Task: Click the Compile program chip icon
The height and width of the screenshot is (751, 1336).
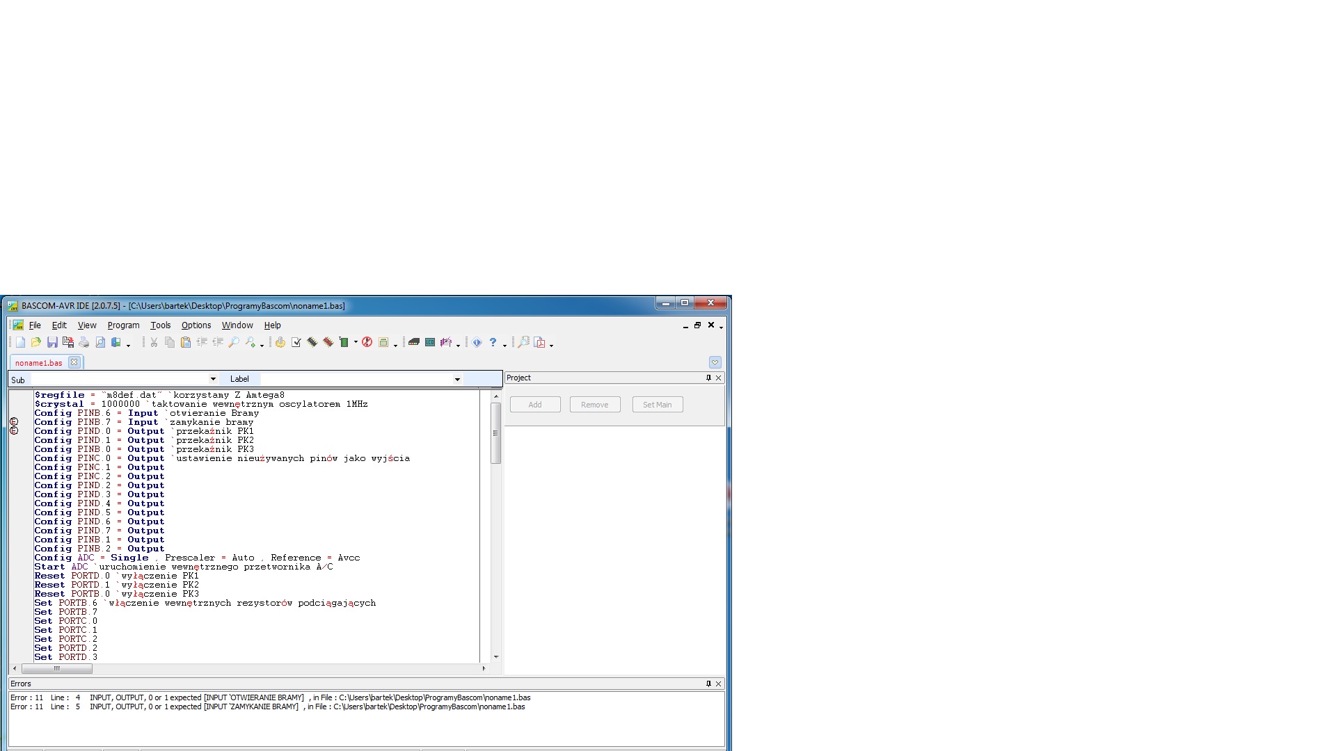Action: 312,342
